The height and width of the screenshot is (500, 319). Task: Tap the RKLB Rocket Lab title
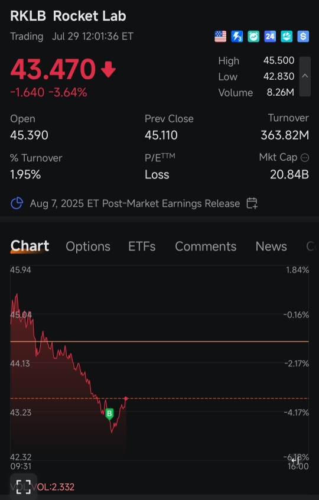(68, 16)
